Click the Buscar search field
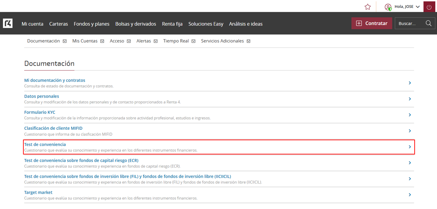The image size is (437, 209). (x=415, y=23)
